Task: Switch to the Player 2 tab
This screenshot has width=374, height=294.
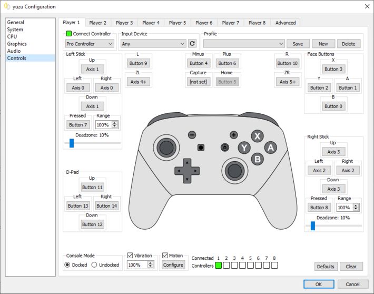Action: [x=98, y=23]
